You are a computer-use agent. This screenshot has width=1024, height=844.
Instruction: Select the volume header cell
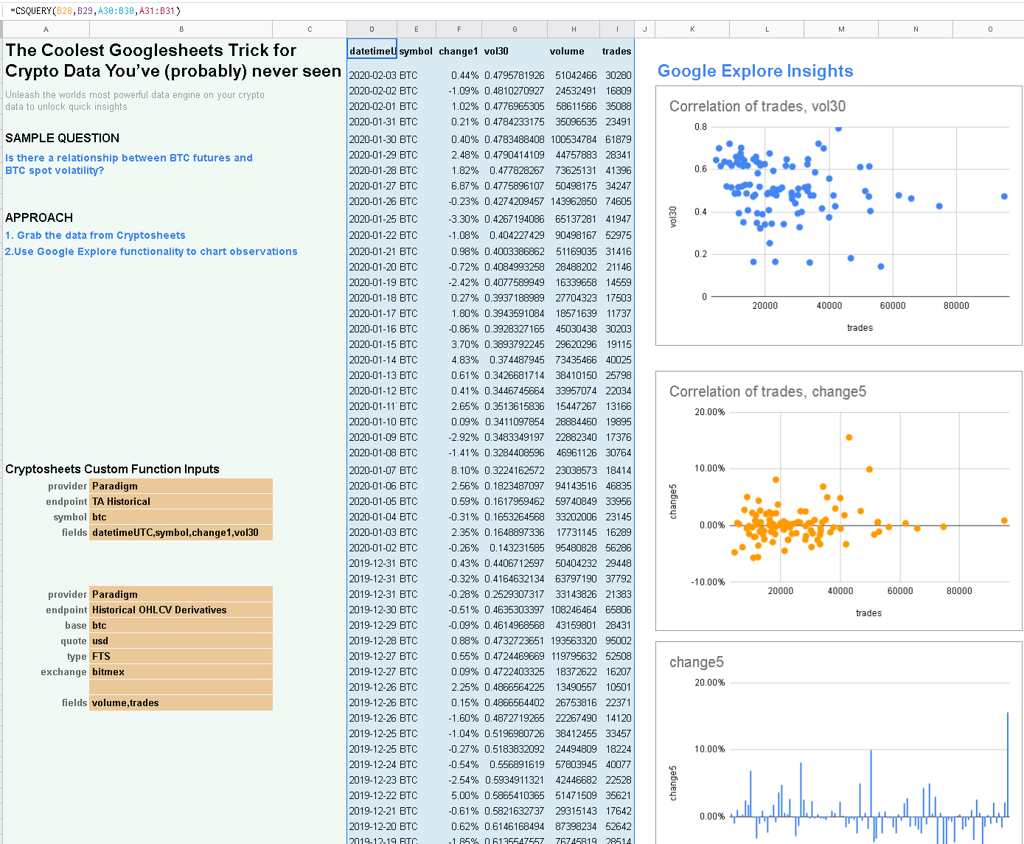click(x=574, y=51)
